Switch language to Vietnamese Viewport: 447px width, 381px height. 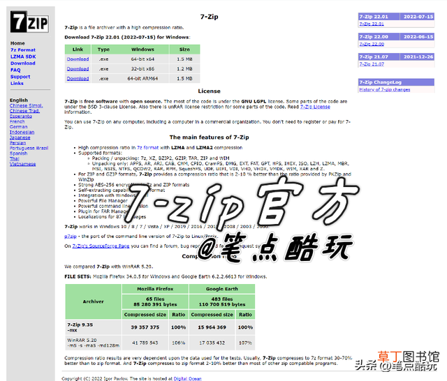23,164
